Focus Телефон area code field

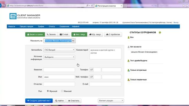pos(97,70)
